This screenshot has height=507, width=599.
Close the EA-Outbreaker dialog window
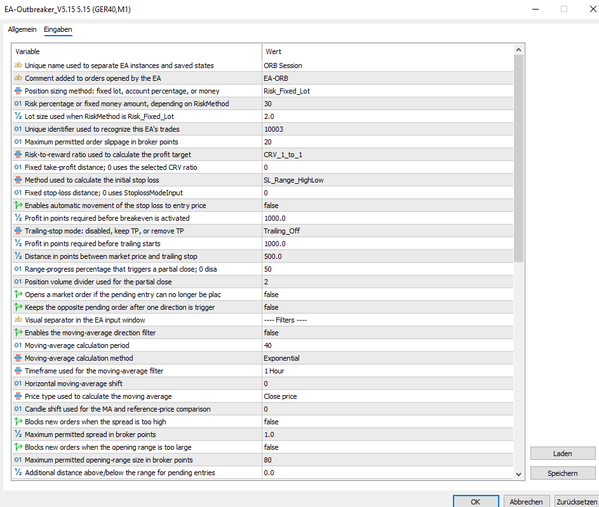click(x=593, y=9)
